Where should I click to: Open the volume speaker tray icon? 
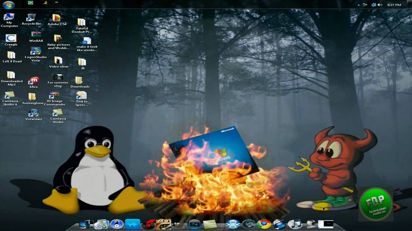(380, 5)
